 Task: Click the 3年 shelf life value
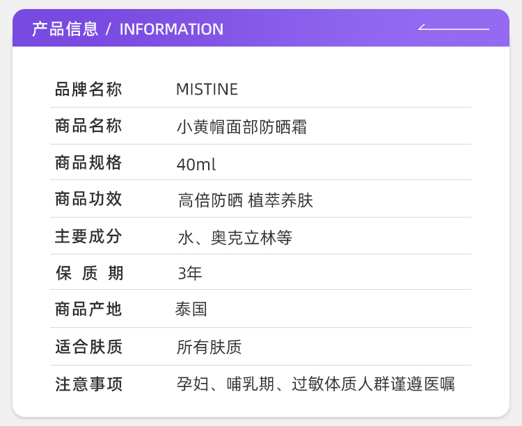click(x=190, y=274)
